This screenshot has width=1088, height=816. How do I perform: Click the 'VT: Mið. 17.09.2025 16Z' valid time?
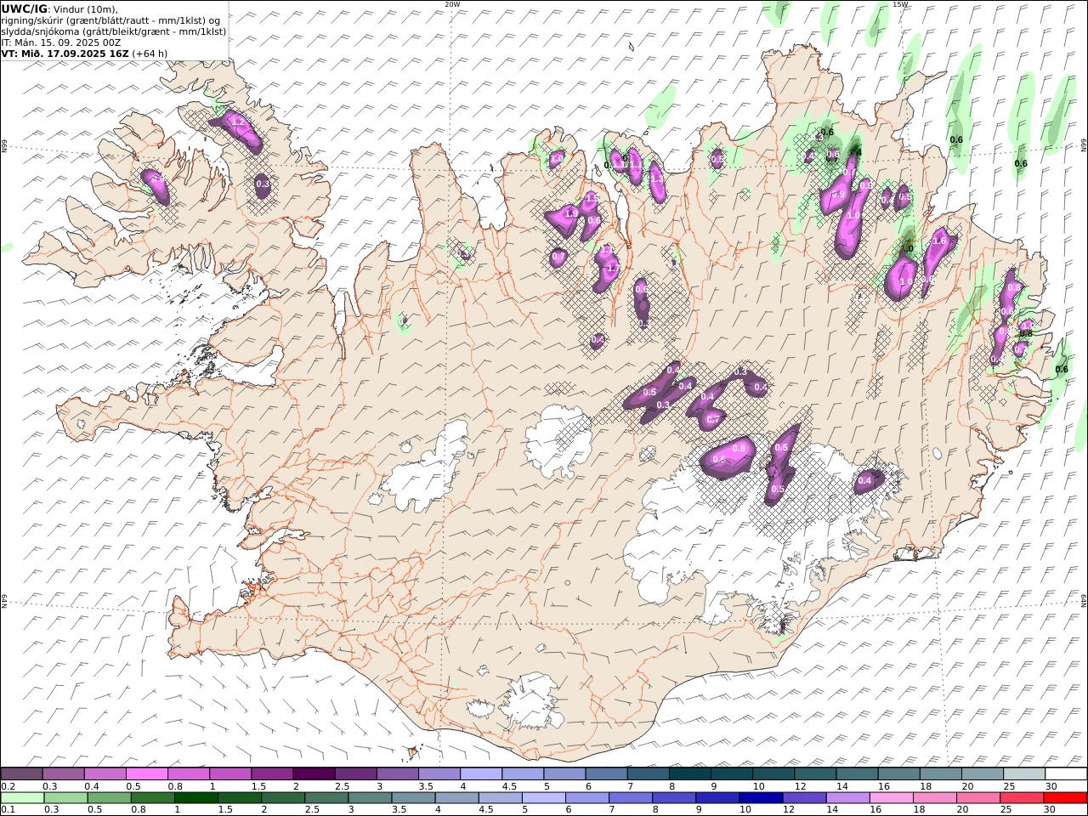(x=65, y=53)
